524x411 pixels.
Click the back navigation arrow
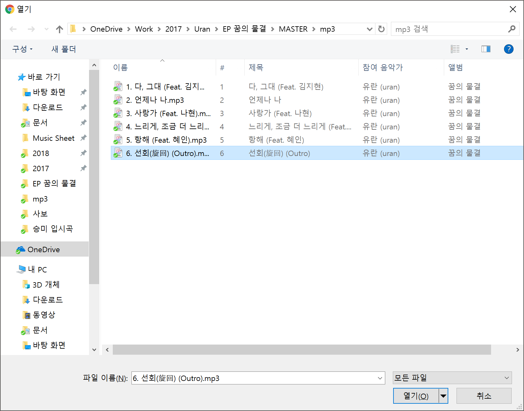pos(13,29)
